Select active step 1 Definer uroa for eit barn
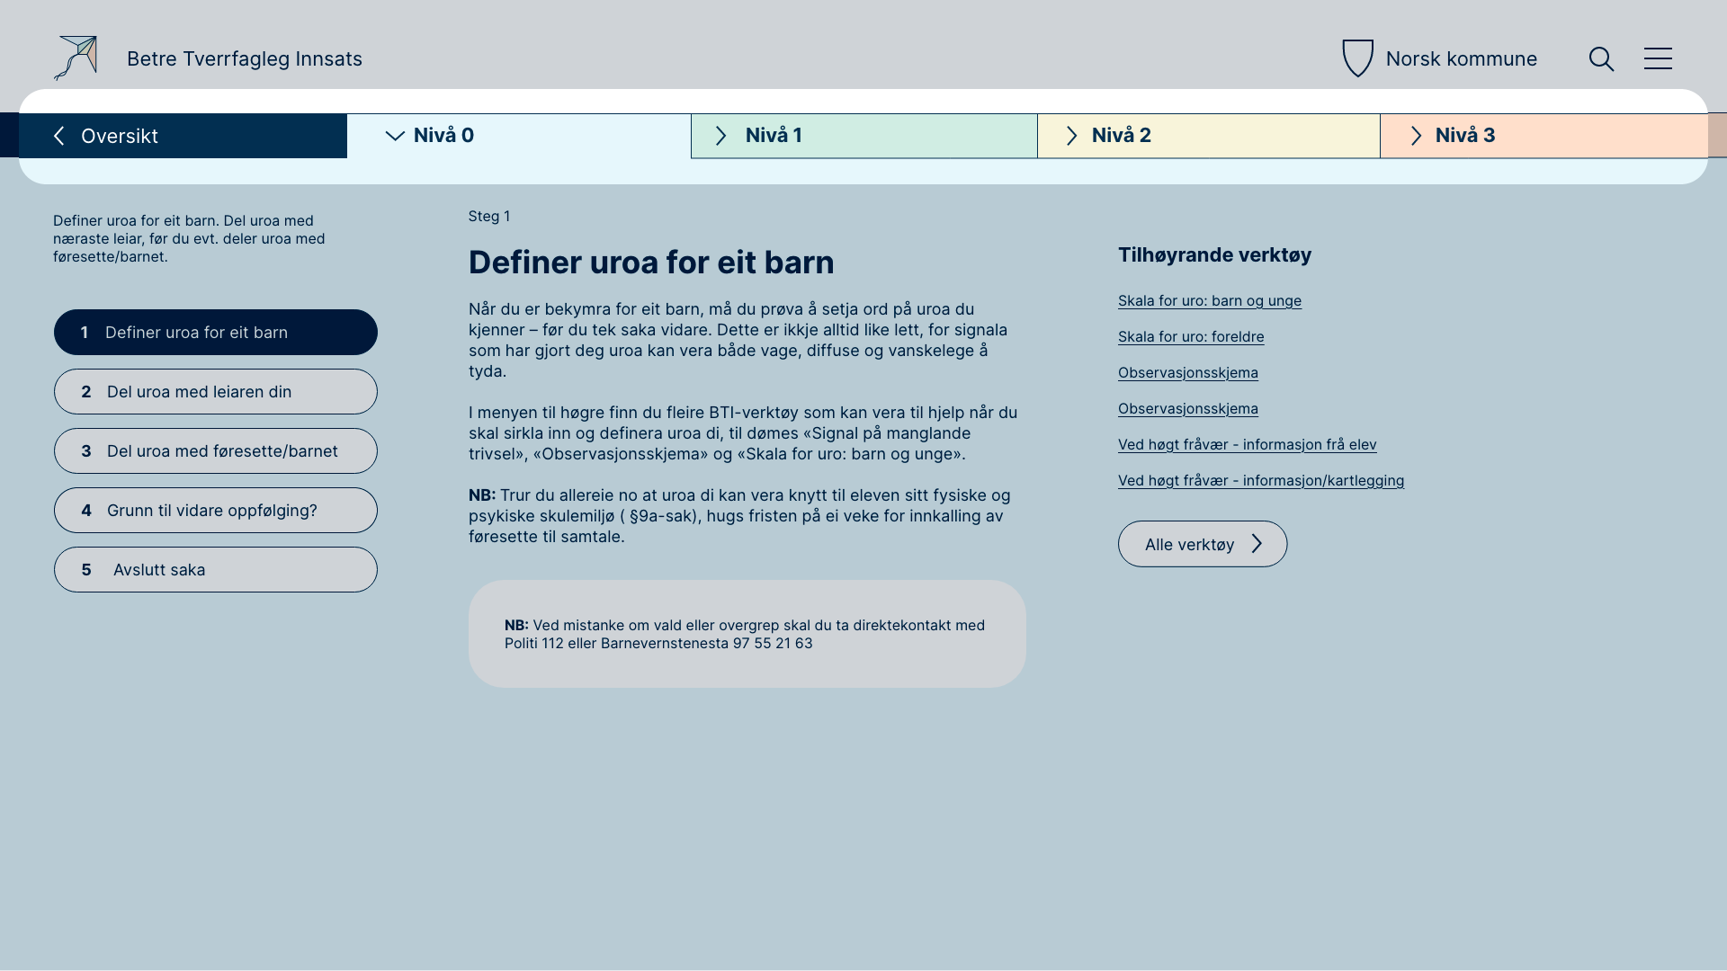The width and height of the screenshot is (1727, 971). [216, 333]
